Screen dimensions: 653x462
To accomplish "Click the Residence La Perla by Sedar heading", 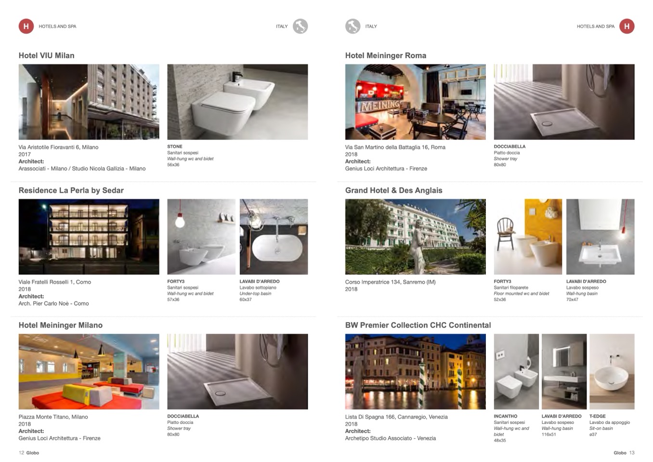I will (x=71, y=190).
